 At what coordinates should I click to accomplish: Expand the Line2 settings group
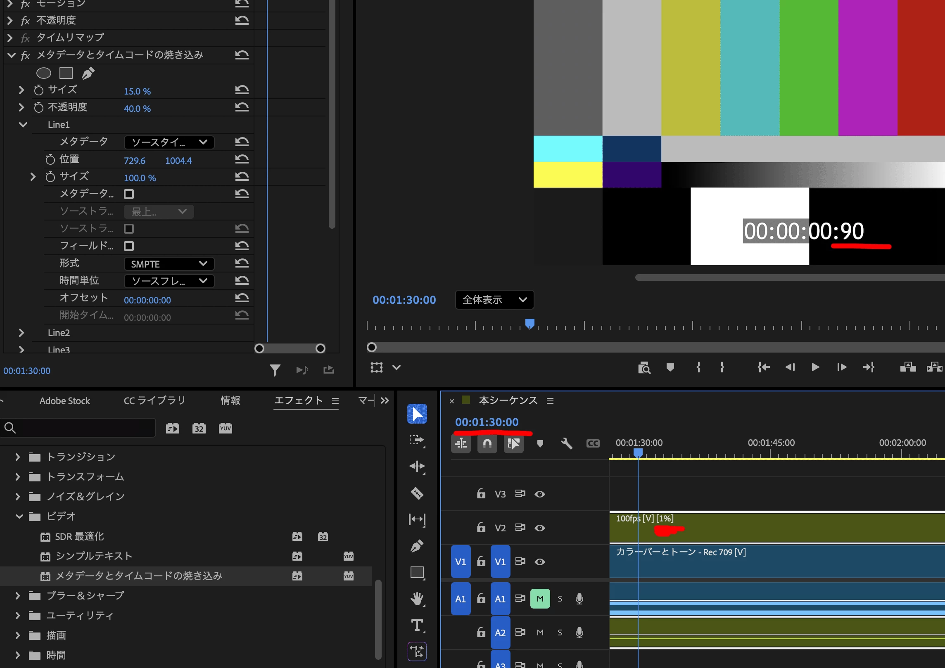click(21, 333)
